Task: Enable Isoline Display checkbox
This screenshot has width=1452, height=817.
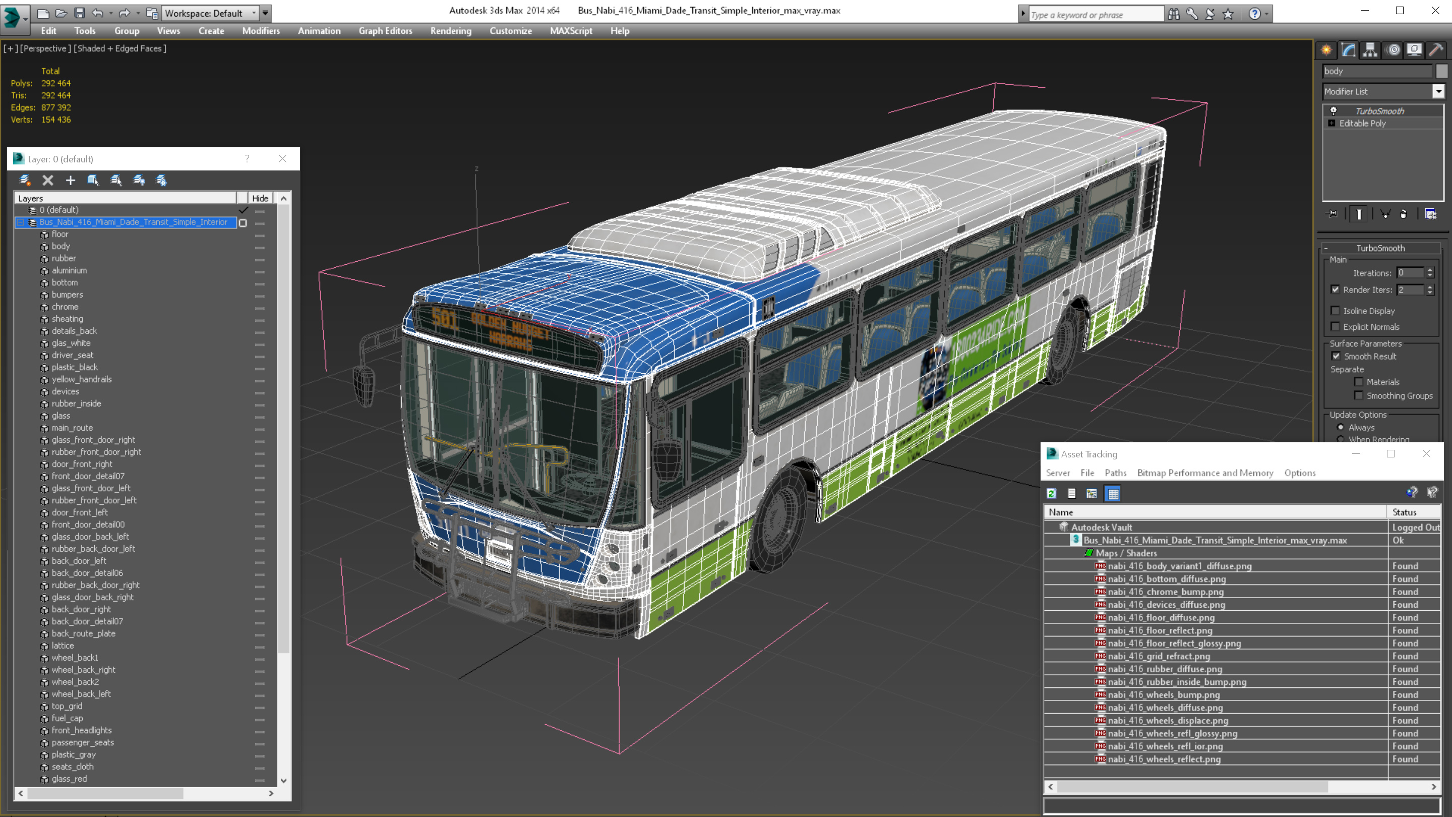Action: click(1336, 311)
